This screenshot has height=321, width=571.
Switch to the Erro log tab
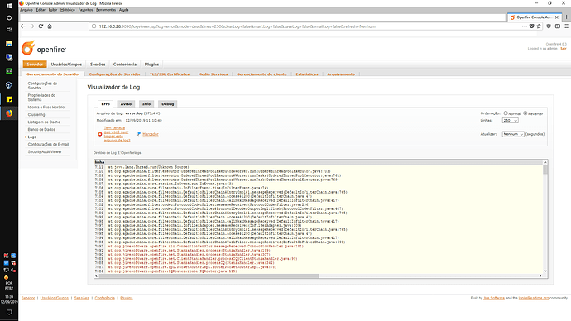pyautogui.click(x=106, y=104)
